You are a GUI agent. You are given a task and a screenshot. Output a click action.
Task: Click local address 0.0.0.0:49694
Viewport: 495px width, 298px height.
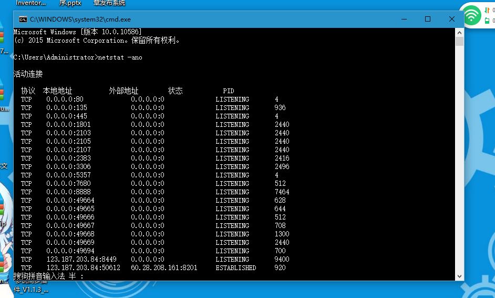coord(70,251)
